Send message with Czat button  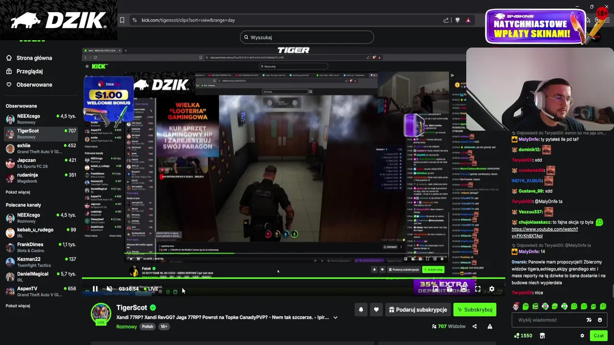click(599, 335)
